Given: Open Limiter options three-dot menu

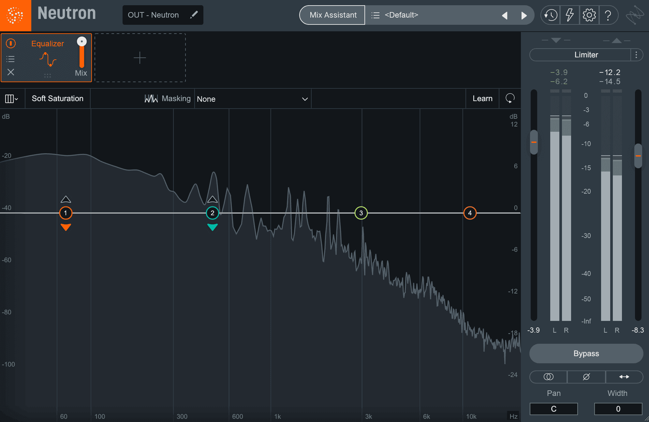Looking at the screenshot, I should point(636,55).
